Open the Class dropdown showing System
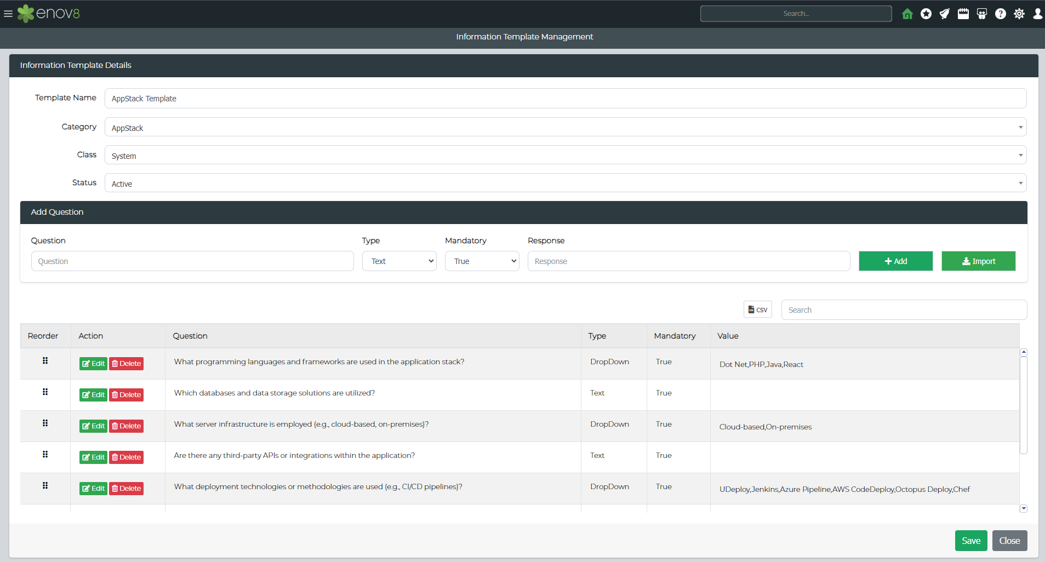 566,155
